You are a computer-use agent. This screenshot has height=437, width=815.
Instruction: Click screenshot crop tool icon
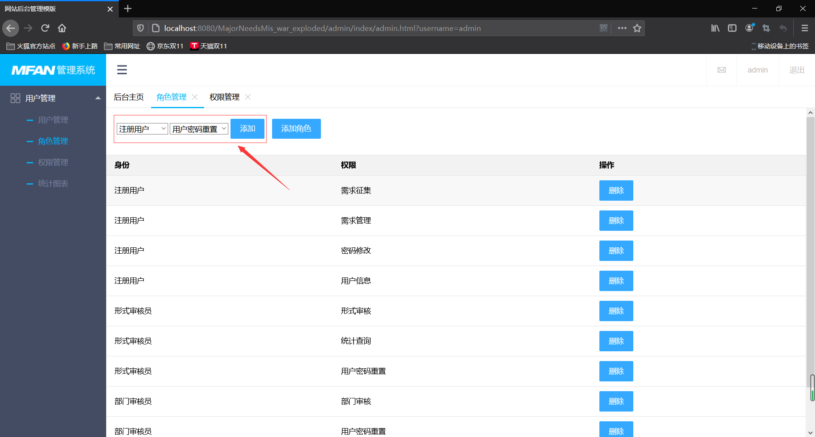[x=766, y=28]
